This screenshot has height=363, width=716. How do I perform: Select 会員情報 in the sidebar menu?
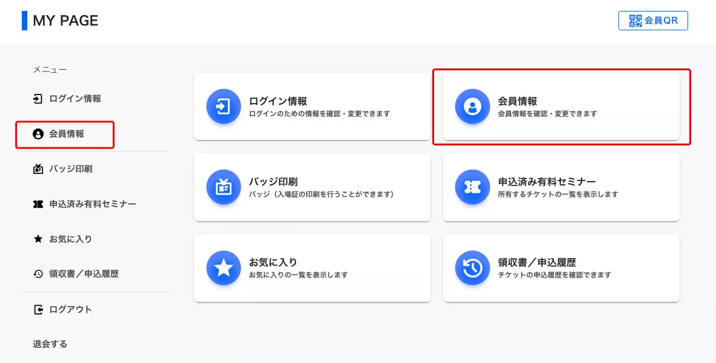coord(67,134)
